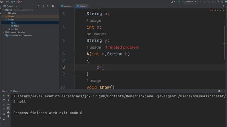Click 'no usages' hint above String y
Viewport: 227px width, 127px height.
(x=96, y=34)
